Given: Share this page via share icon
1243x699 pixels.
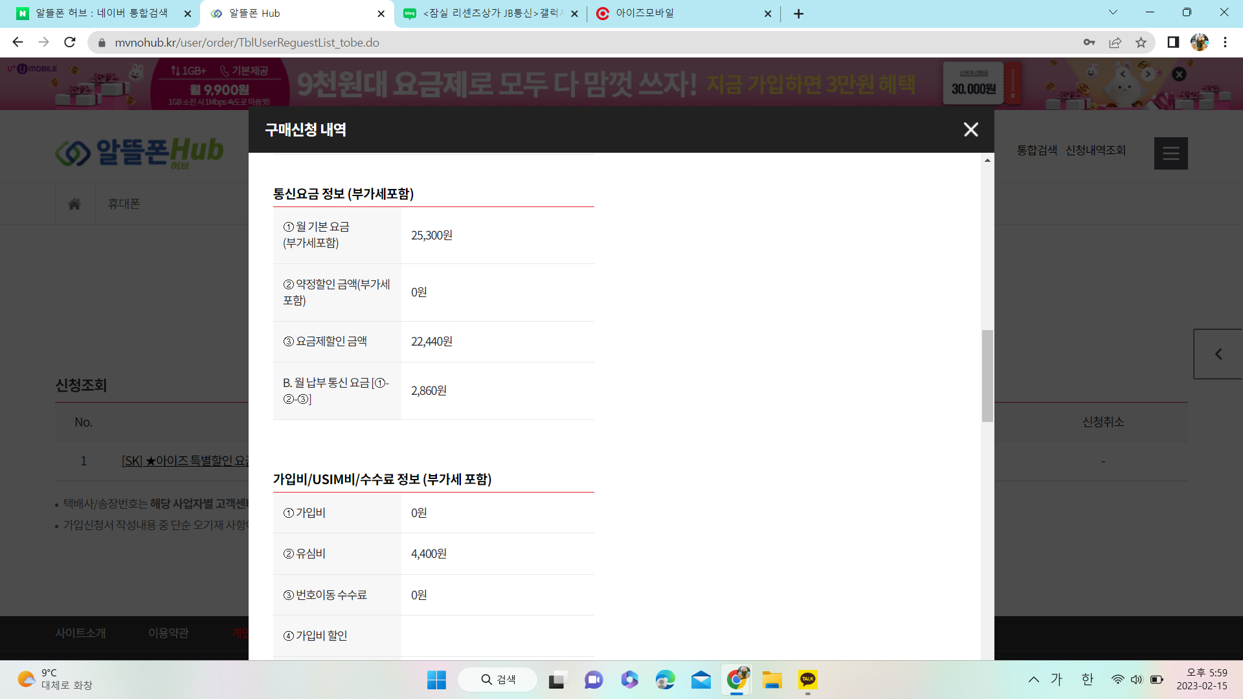Looking at the screenshot, I should point(1115,42).
